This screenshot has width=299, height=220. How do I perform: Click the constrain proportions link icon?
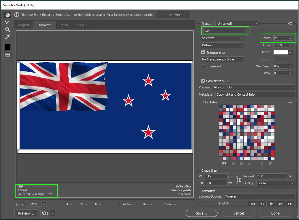coord(240,180)
